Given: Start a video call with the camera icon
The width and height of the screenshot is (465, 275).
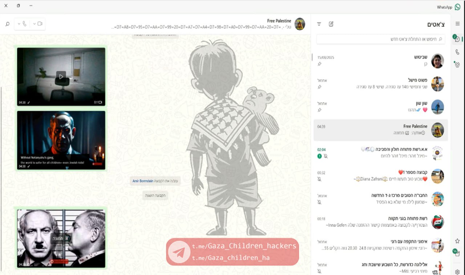Looking at the screenshot, I should point(40,24).
